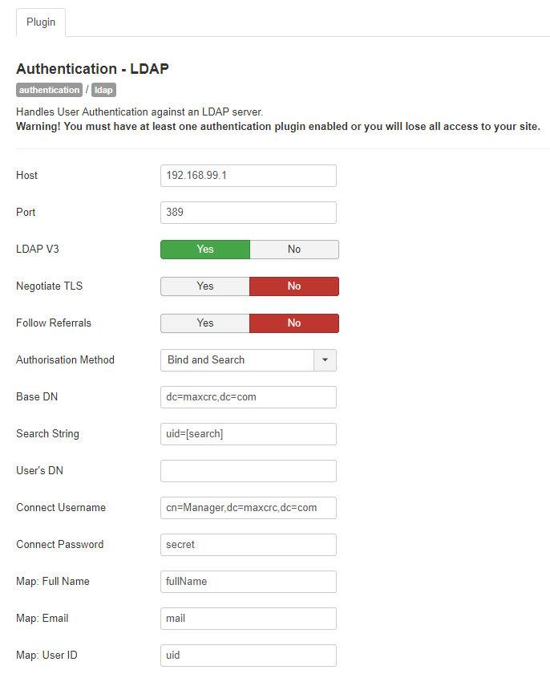This screenshot has height=674, width=550.
Task: Focus the Port field showing 389
Action: (x=249, y=213)
